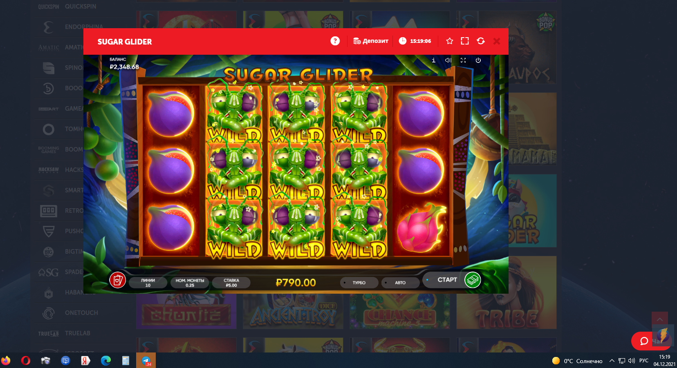Screen dimensions: 677x368
Task: Open the red chat bubble button
Action: [x=644, y=341]
